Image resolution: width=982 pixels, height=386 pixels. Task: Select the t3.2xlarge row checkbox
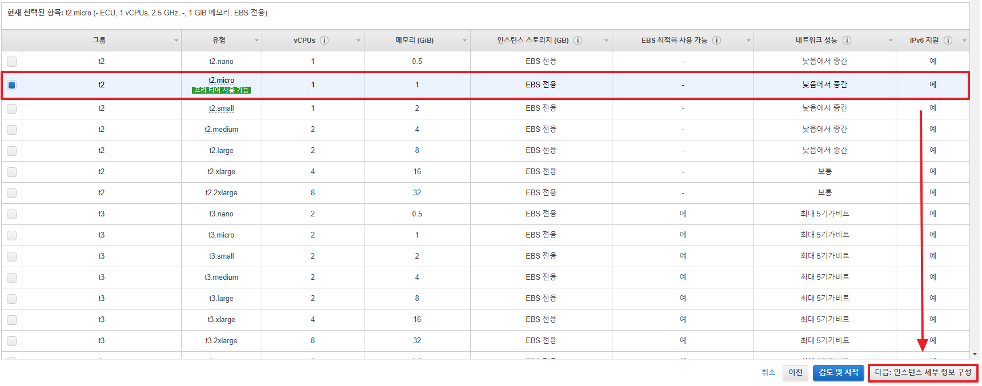(11, 341)
